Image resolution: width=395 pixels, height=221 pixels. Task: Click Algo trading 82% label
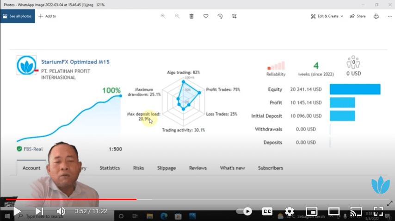[183, 72]
